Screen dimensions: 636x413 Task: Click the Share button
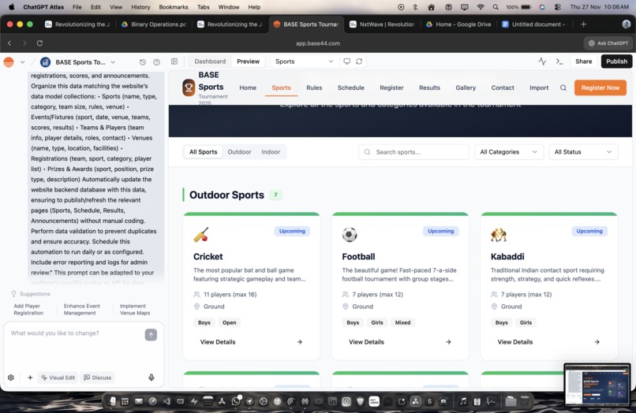(x=583, y=61)
